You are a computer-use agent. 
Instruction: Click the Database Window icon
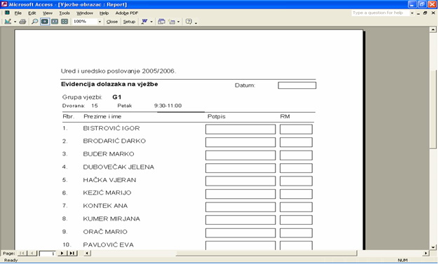pos(161,22)
